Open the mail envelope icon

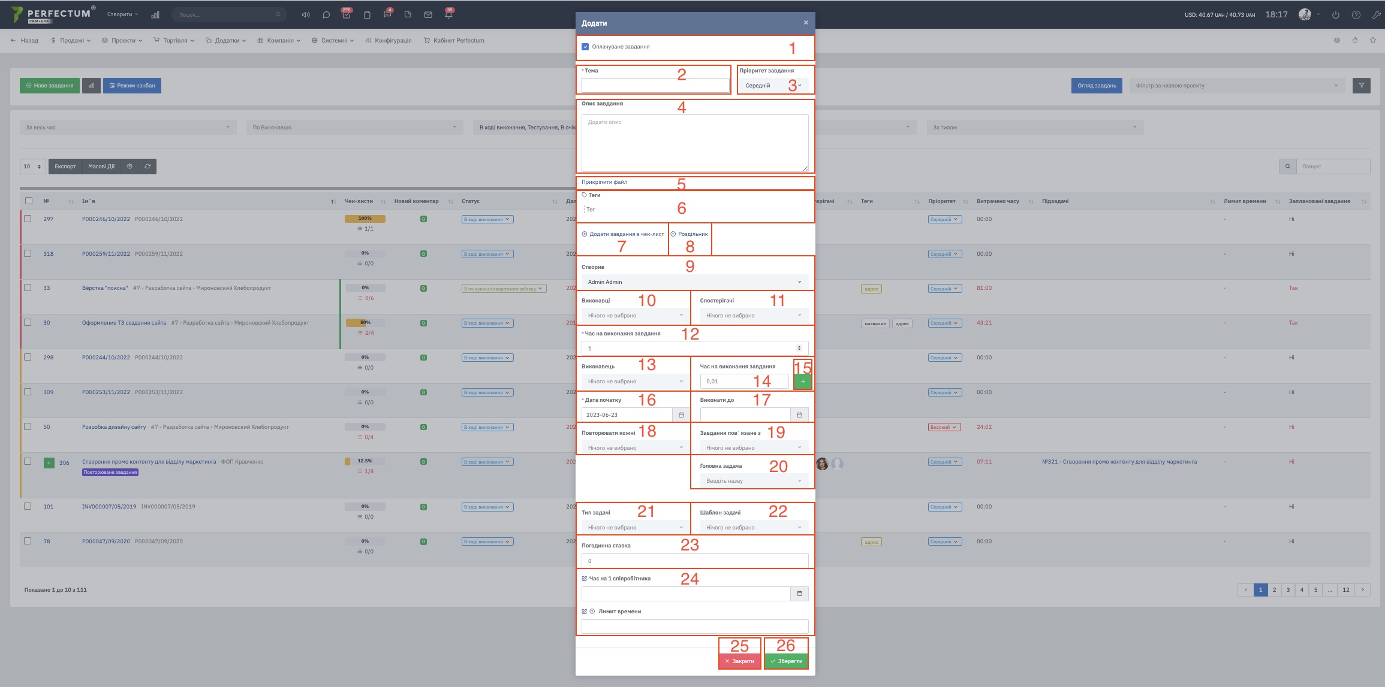click(x=428, y=15)
